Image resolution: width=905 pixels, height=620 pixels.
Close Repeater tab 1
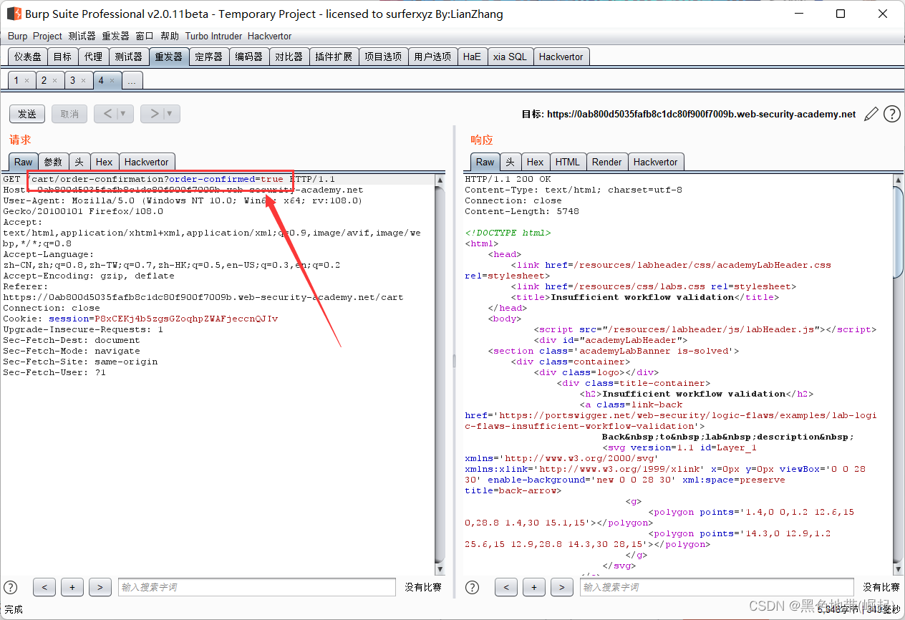click(27, 81)
